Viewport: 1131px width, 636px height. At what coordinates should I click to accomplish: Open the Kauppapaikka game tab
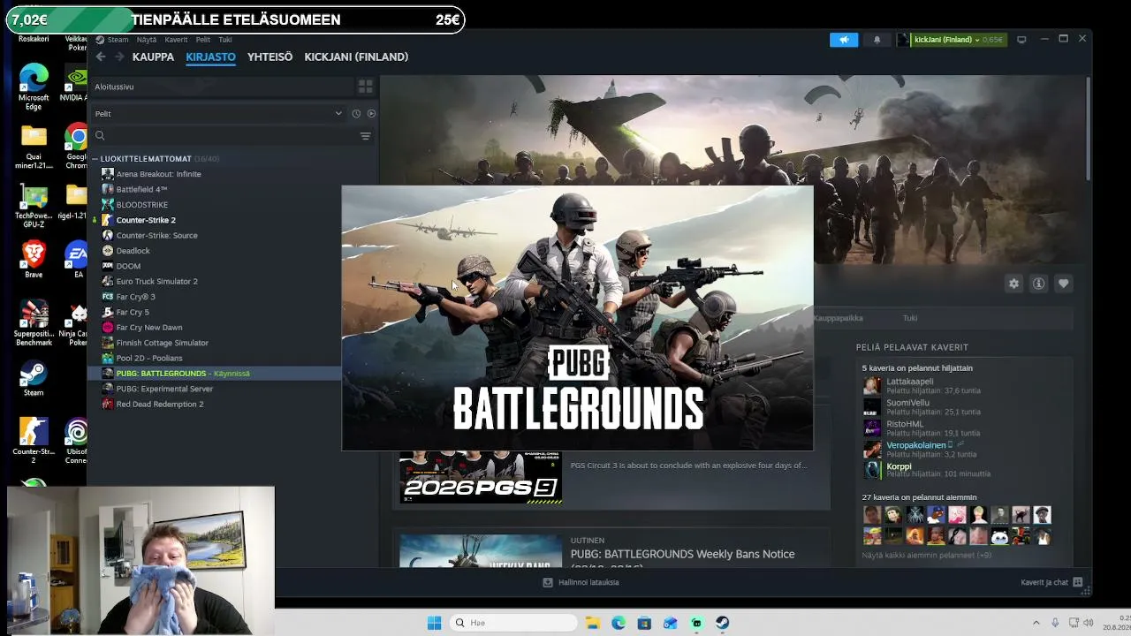coord(838,318)
